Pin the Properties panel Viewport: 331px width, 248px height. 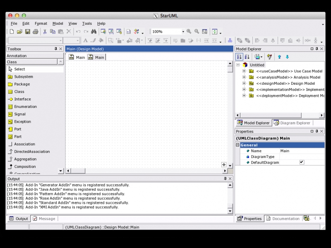(x=317, y=131)
